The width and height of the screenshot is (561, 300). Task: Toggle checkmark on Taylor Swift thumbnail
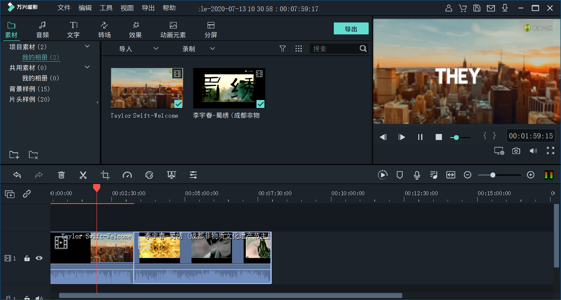[x=178, y=104]
